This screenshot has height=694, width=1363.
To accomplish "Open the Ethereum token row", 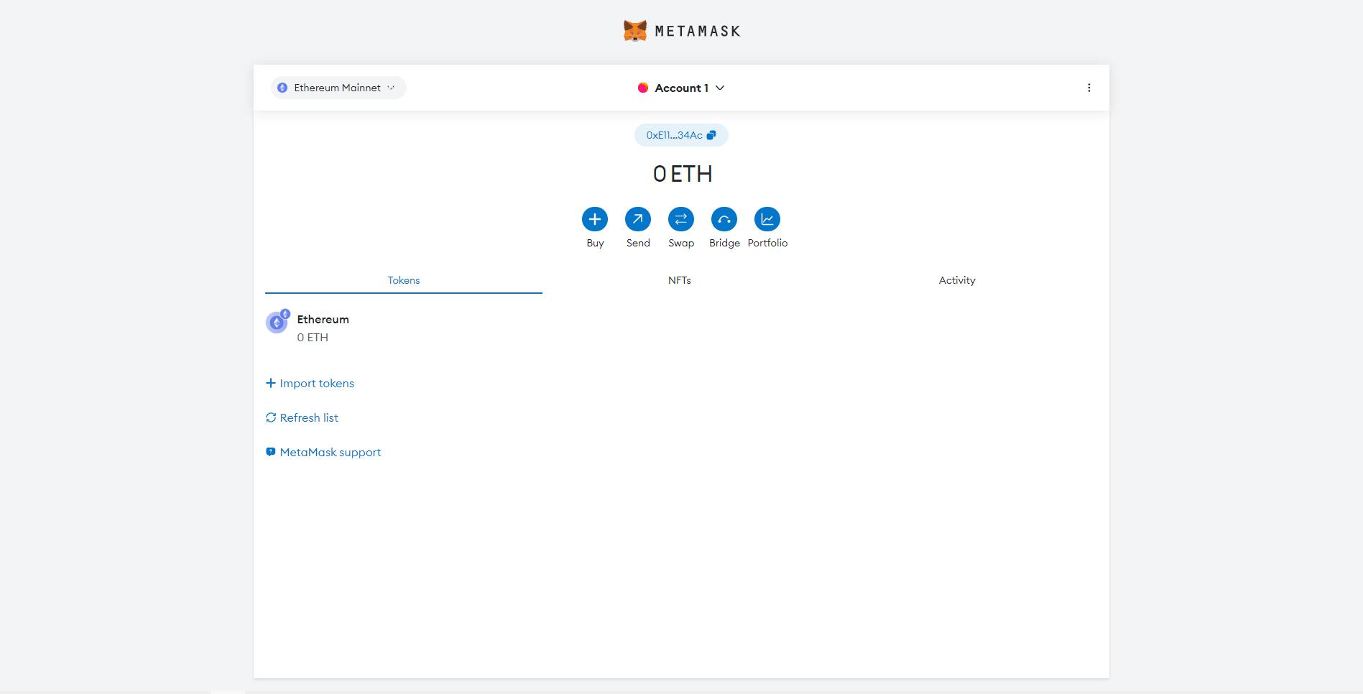I will (681, 328).
